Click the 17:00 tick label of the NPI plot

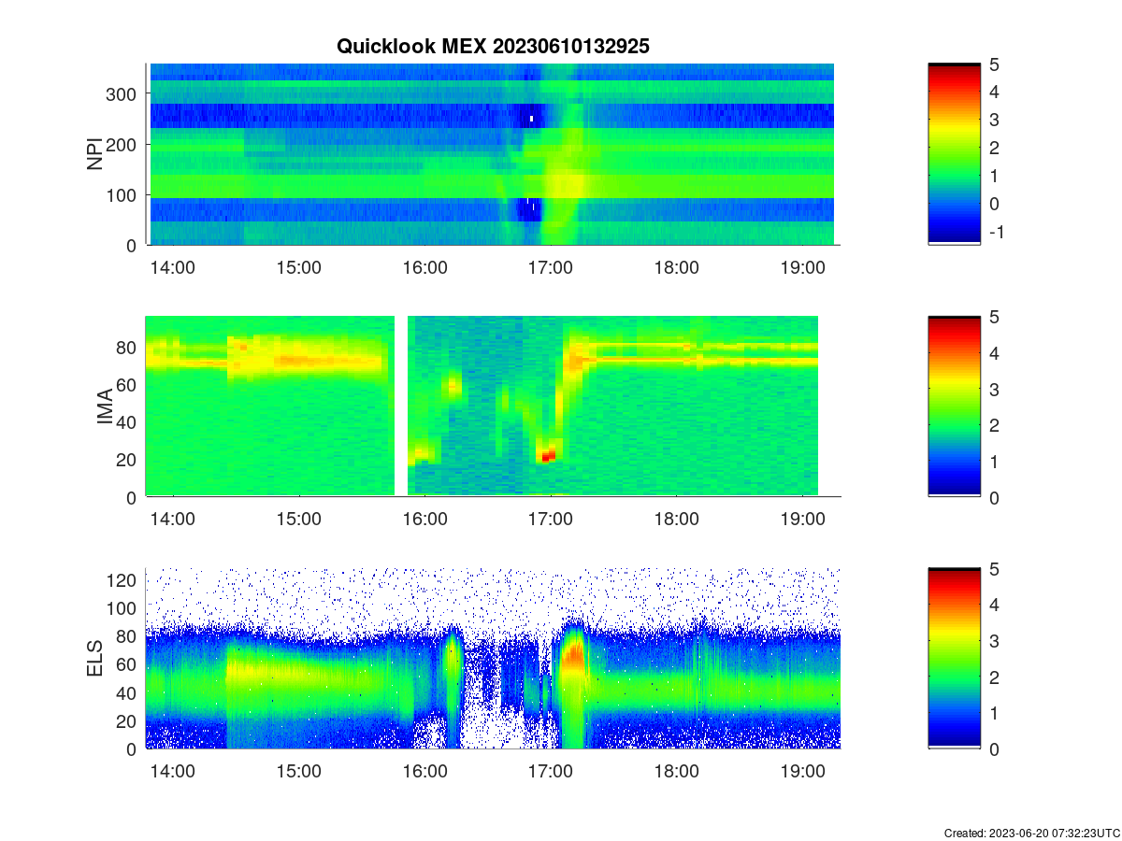coord(551,267)
